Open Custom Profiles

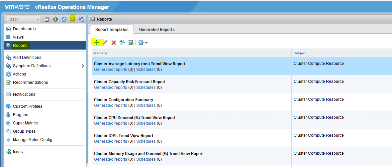[28, 106]
